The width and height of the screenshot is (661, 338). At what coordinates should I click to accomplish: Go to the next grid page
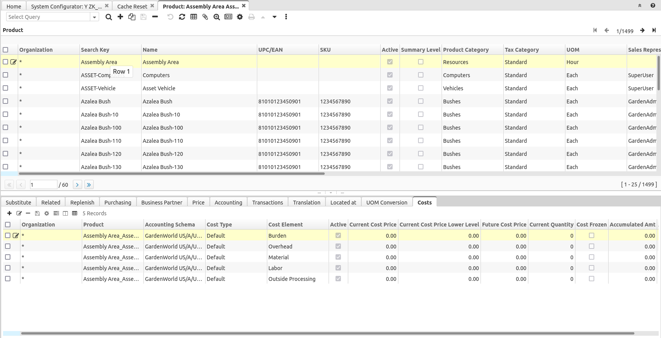(x=77, y=185)
